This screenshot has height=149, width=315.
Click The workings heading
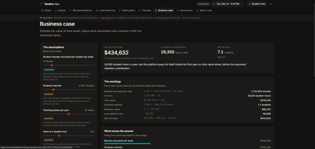[113, 82]
